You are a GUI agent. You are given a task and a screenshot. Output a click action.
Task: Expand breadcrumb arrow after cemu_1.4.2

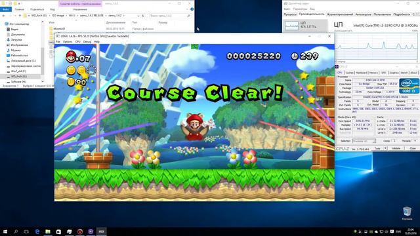pyautogui.click(x=124, y=16)
